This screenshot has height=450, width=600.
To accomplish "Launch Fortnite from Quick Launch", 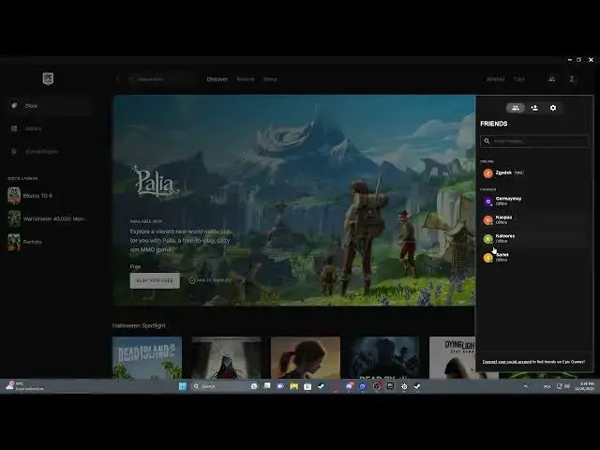I will click(x=48, y=242).
